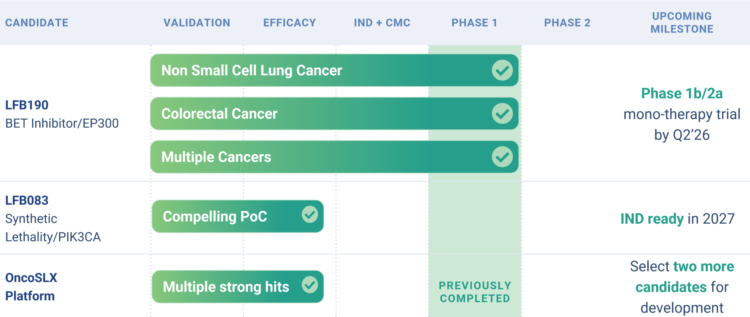The image size is (750, 317).
Task: Open the LFB083 candidate name
Action: [x=27, y=201]
